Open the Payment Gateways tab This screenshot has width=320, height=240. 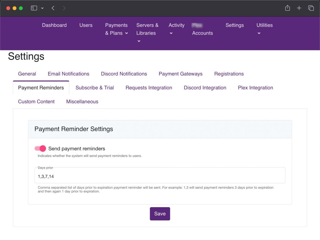tap(180, 74)
